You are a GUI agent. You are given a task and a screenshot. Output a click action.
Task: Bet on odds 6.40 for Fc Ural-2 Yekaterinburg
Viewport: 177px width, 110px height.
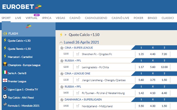point(164,93)
